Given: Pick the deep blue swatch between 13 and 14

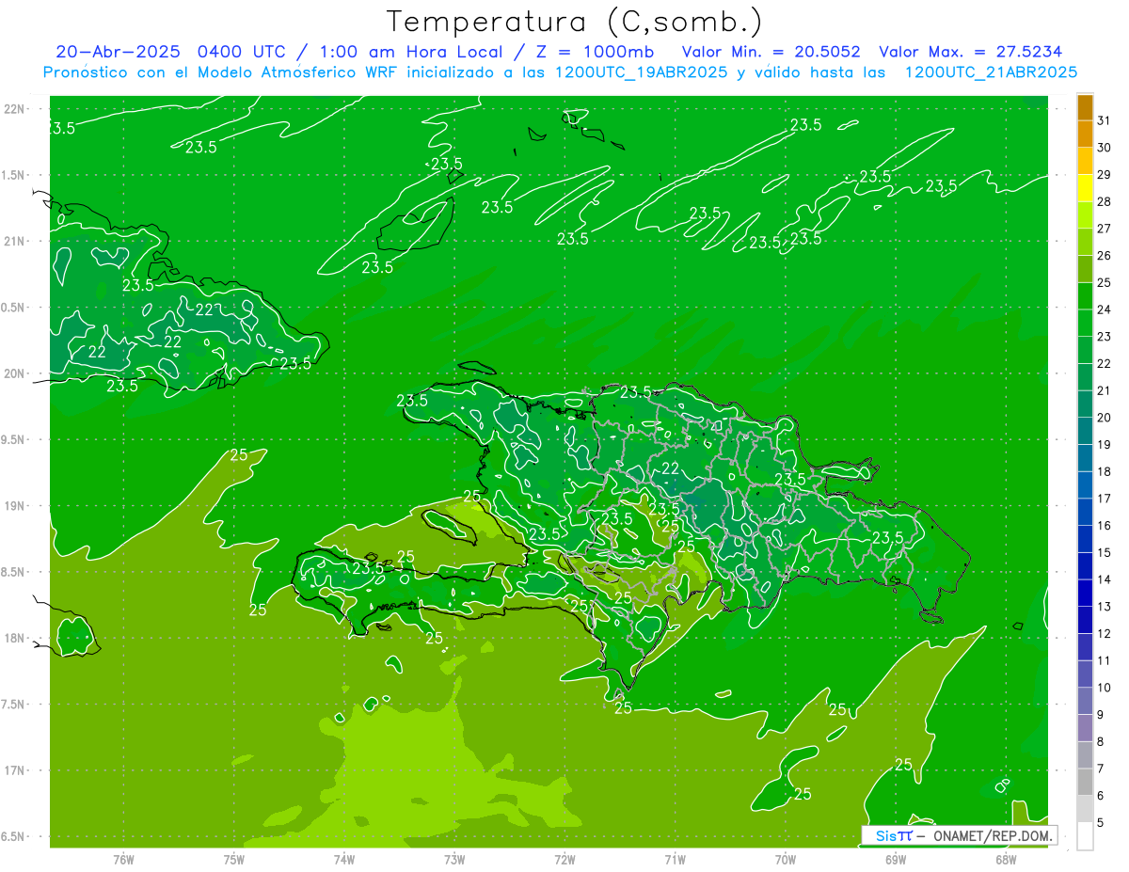Looking at the screenshot, I should pyautogui.click(x=1085, y=594).
